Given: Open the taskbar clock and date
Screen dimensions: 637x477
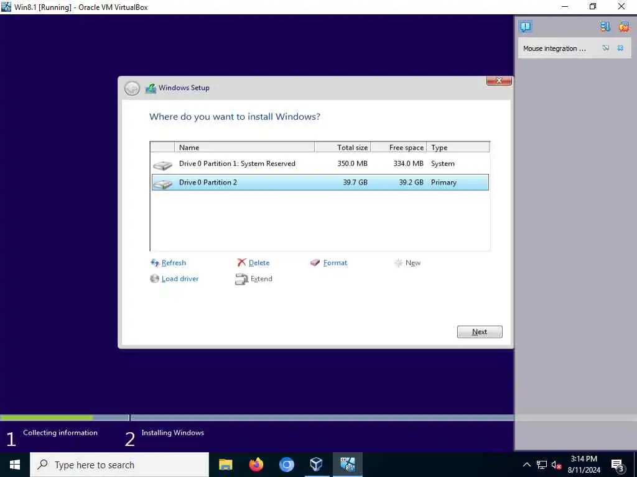Looking at the screenshot, I should [x=584, y=465].
